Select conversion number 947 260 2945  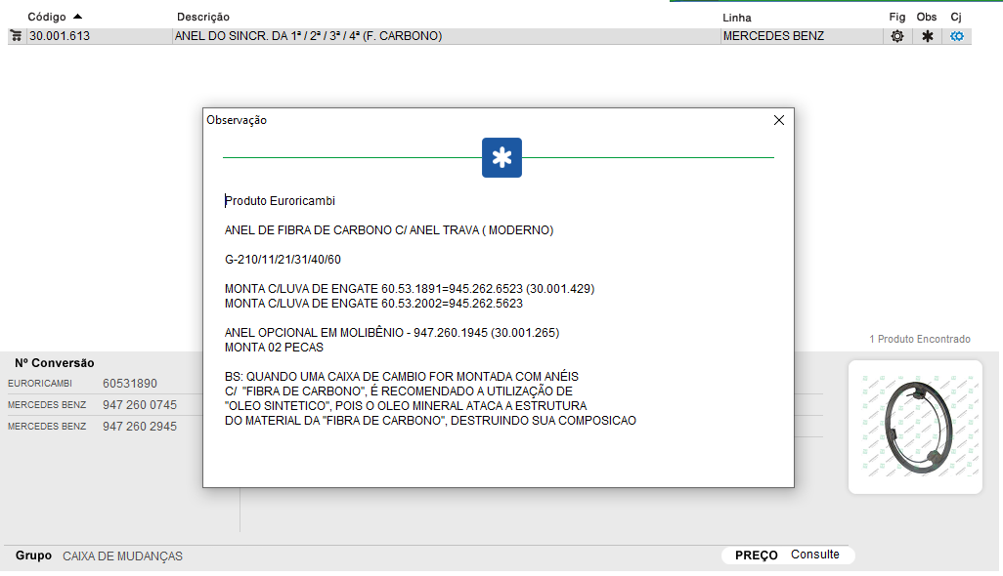click(140, 427)
